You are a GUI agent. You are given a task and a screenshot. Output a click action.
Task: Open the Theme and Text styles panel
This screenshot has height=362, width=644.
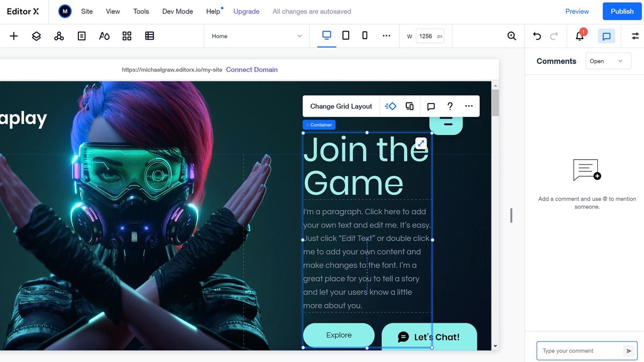[104, 35]
